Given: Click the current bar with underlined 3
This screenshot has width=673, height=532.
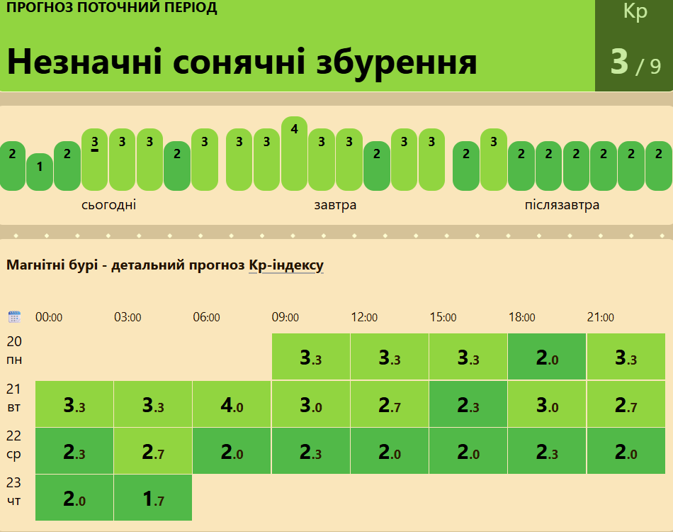Looking at the screenshot, I should pyautogui.click(x=95, y=159).
